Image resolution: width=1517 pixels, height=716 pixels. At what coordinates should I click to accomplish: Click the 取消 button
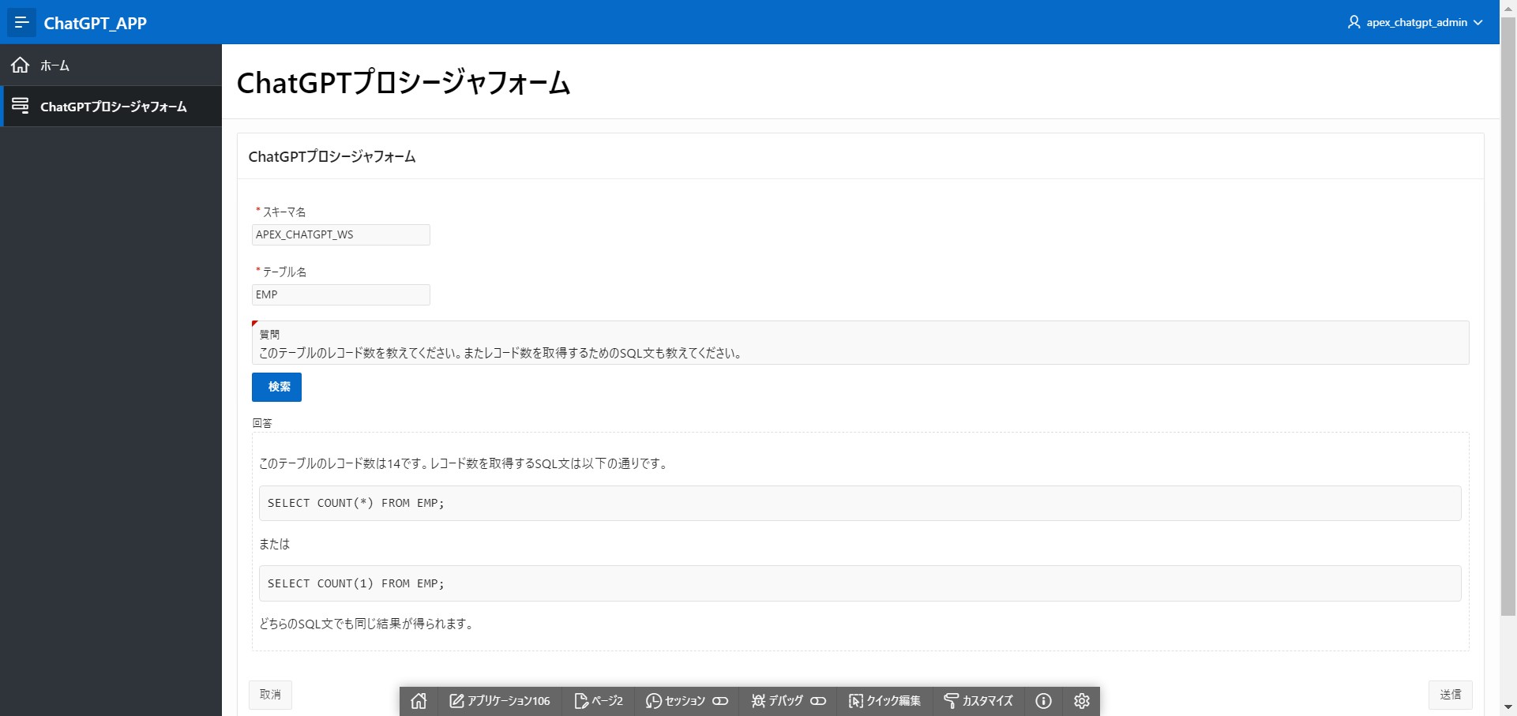pyautogui.click(x=270, y=695)
